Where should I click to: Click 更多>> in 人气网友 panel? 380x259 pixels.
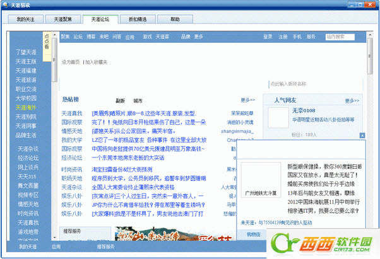pos(352,101)
